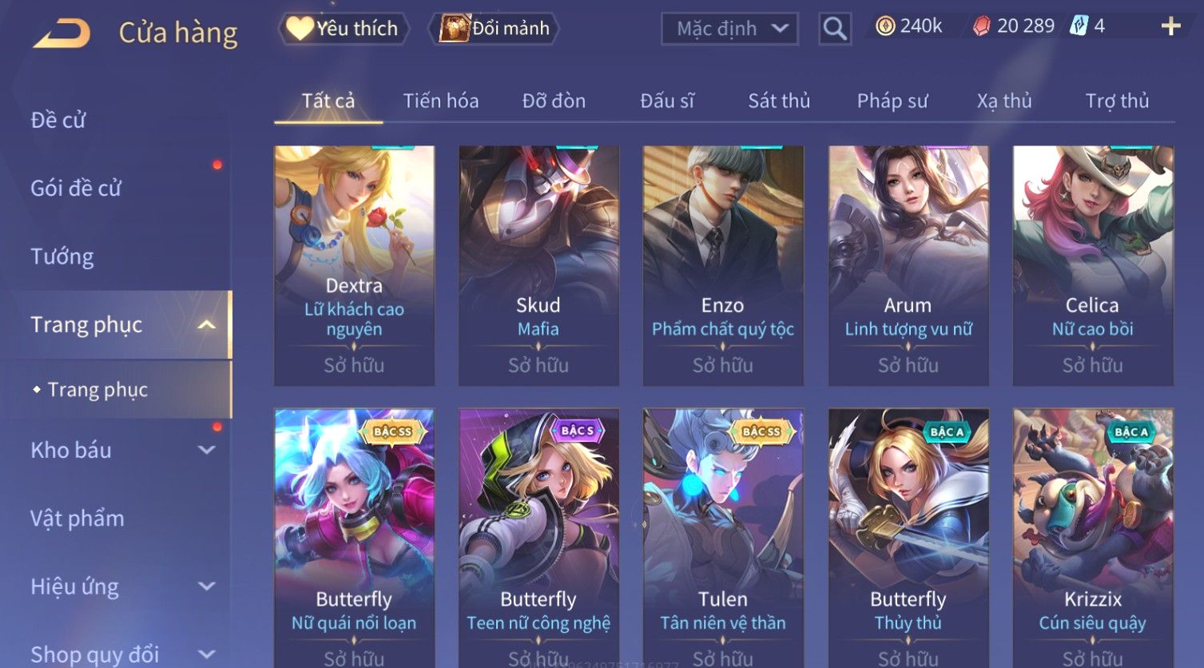
Task: Go to Tướng in sidebar
Action: [62, 256]
